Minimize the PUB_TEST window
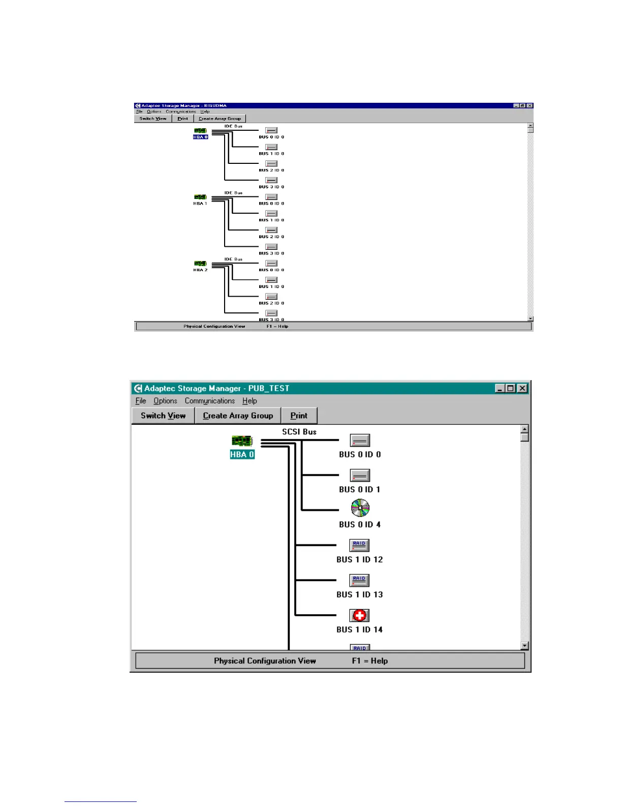The width and height of the screenshot is (622, 806). click(501, 388)
